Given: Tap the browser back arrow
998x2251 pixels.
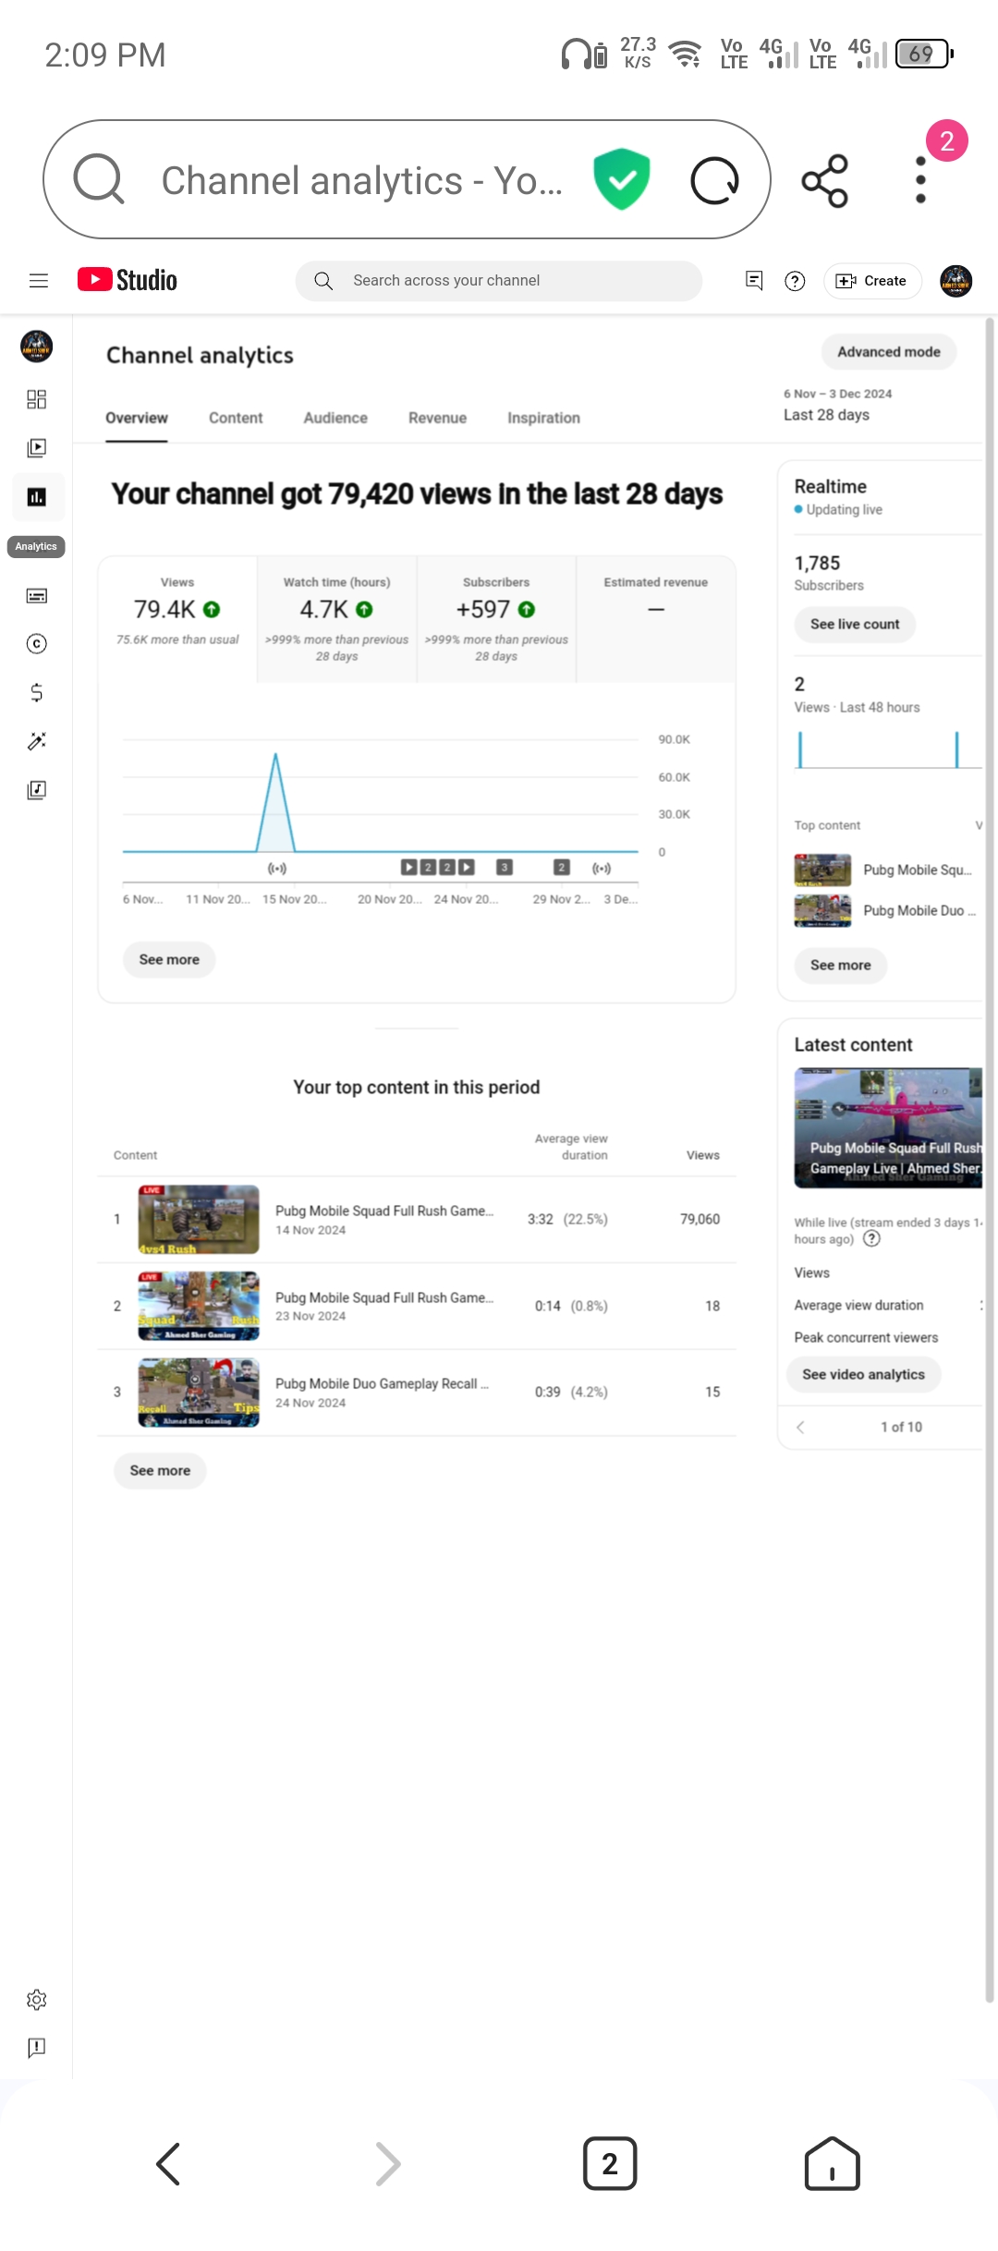Looking at the screenshot, I should click(167, 2163).
